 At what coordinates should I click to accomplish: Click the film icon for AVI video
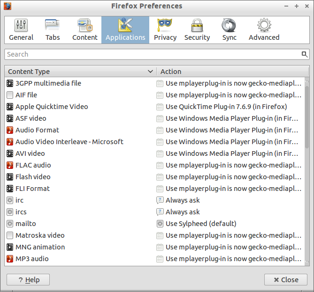tap(10, 153)
